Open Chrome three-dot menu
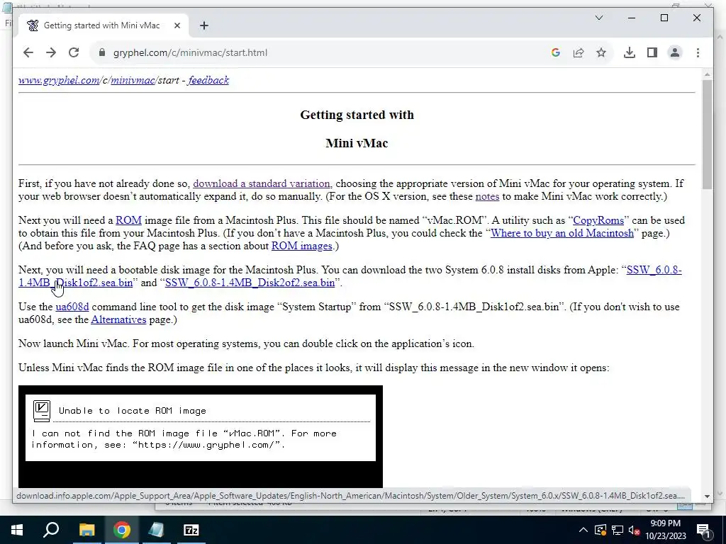The width and height of the screenshot is (726, 544). click(x=698, y=52)
